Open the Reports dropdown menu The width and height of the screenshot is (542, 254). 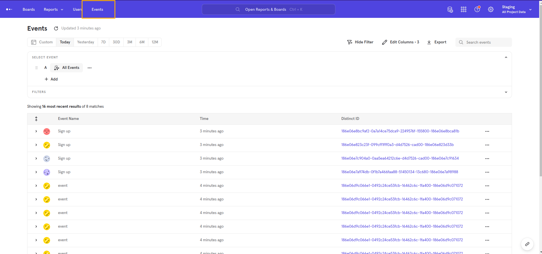click(x=53, y=10)
